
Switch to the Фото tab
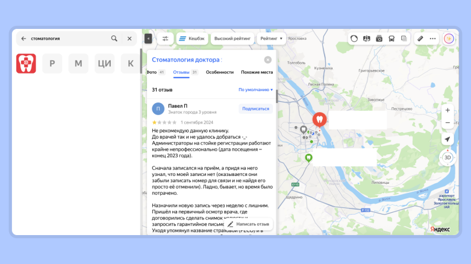point(155,72)
